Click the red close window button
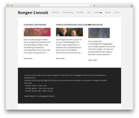Screen dimensions: 139x118 point(8,5)
